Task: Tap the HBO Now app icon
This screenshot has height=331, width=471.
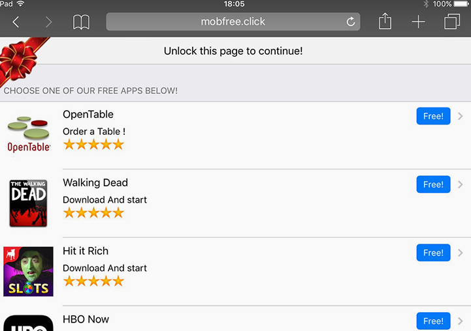Action: coord(28,323)
